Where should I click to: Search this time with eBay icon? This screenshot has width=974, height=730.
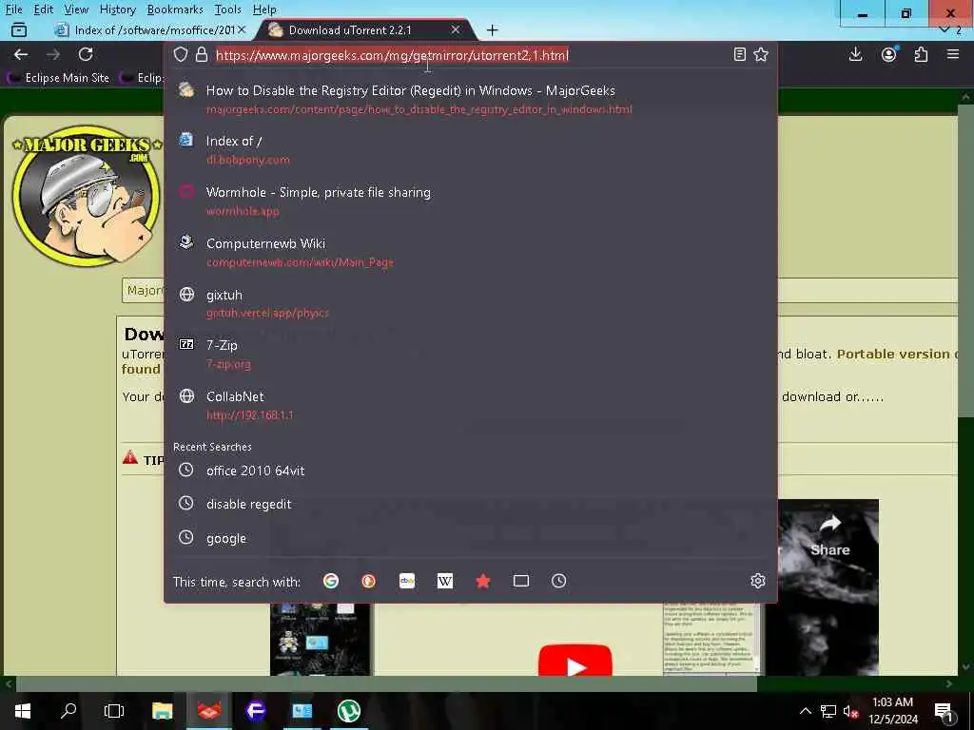pyautogui.click(x=407, y=581)
